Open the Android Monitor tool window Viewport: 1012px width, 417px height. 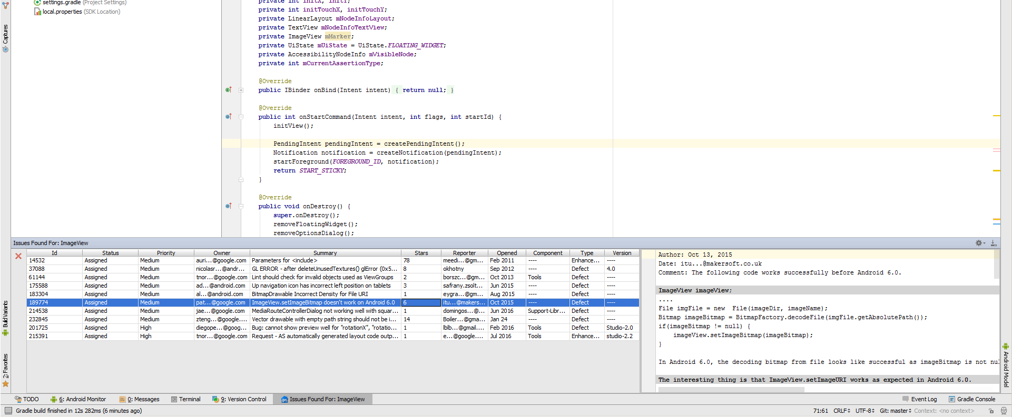pyautogui.click(x=78, y=399)
